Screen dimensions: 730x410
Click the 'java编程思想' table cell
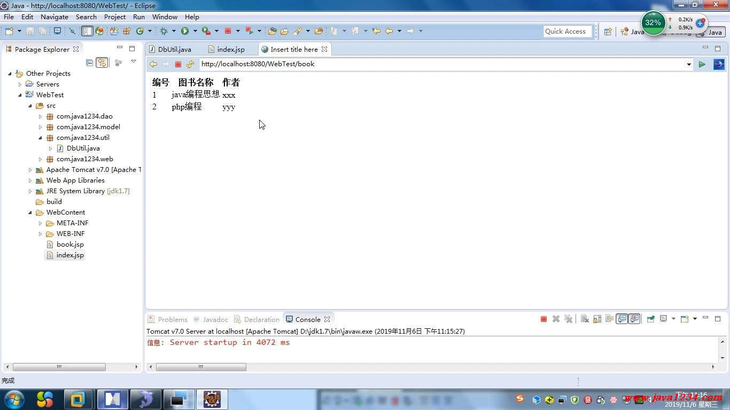coord(196,94)
